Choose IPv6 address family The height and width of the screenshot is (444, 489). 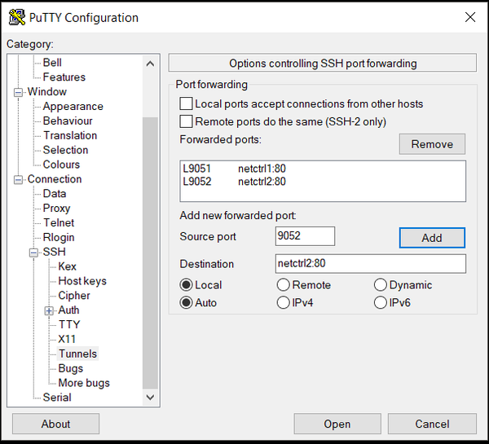coord(381,302)
